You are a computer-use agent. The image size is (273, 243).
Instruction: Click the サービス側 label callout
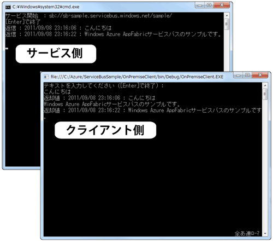coord(56,54)
